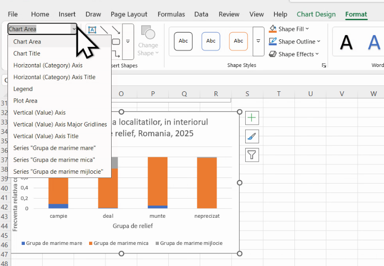This screenshot has width=384, height=266.
Task: Open the Formulas ribbon tab
Action: (x=171, y=14)
